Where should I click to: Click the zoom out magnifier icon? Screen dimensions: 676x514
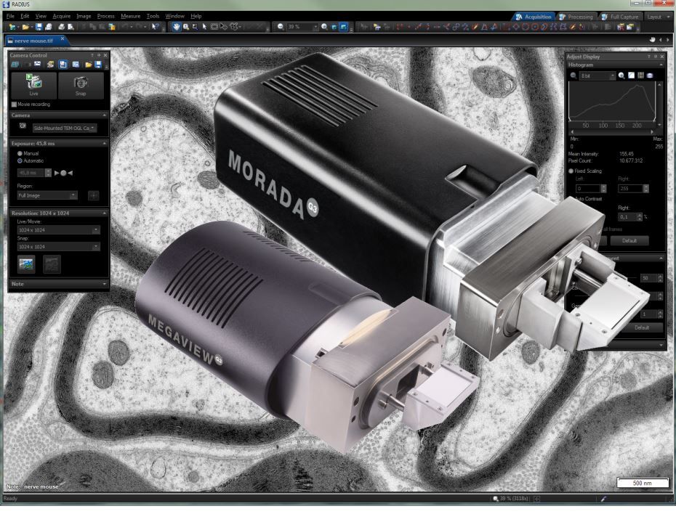[x=281, y=27]
